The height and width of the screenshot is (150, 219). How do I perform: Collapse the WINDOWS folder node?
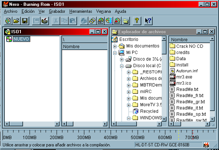pos(128,118)
